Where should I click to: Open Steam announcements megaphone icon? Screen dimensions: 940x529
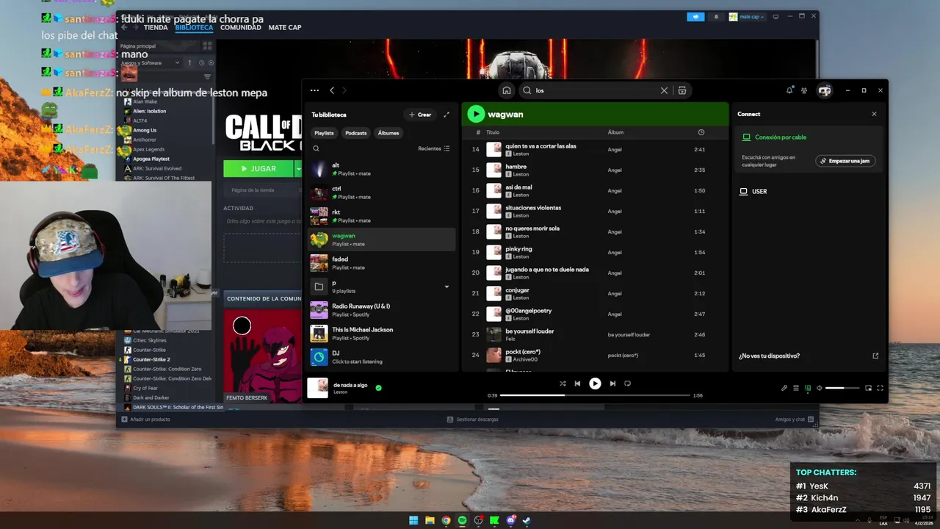tap(695, 16)
